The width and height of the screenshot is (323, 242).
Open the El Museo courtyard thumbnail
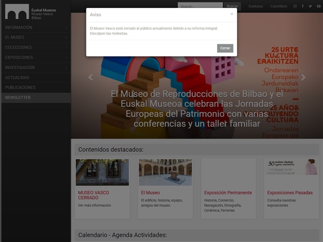coord(165,172)
